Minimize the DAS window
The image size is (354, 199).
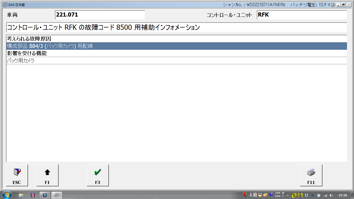(338, 5)
